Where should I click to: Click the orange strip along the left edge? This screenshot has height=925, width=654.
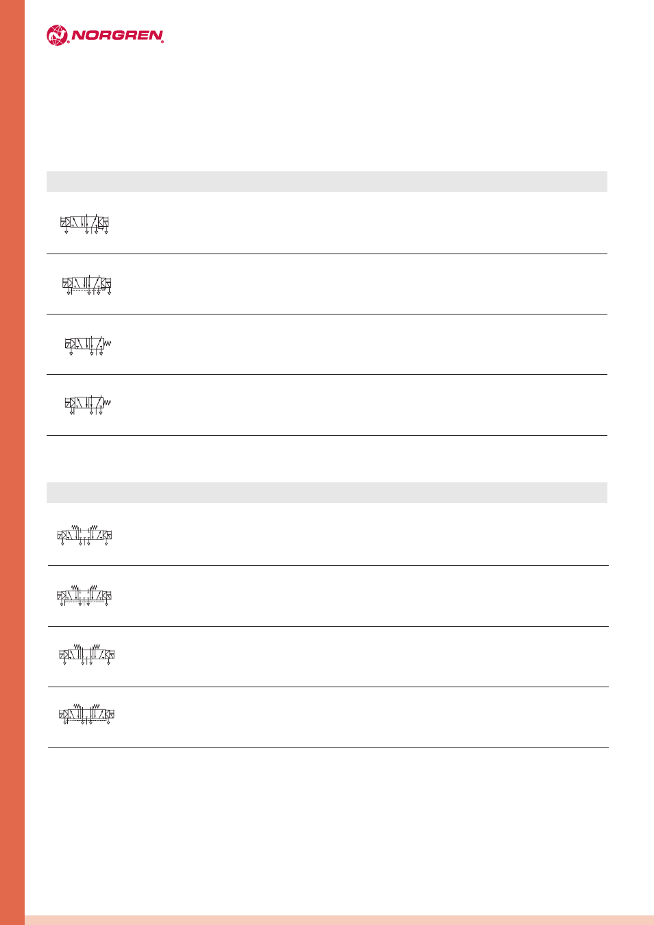[12, 463]
